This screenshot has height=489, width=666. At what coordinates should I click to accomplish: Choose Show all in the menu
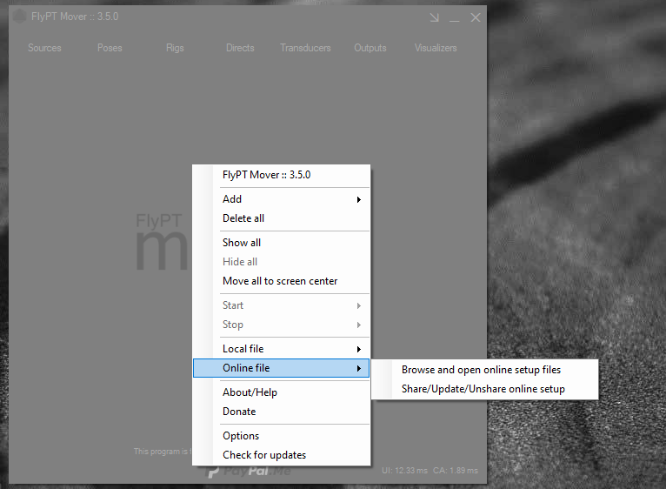pos(242,243)
